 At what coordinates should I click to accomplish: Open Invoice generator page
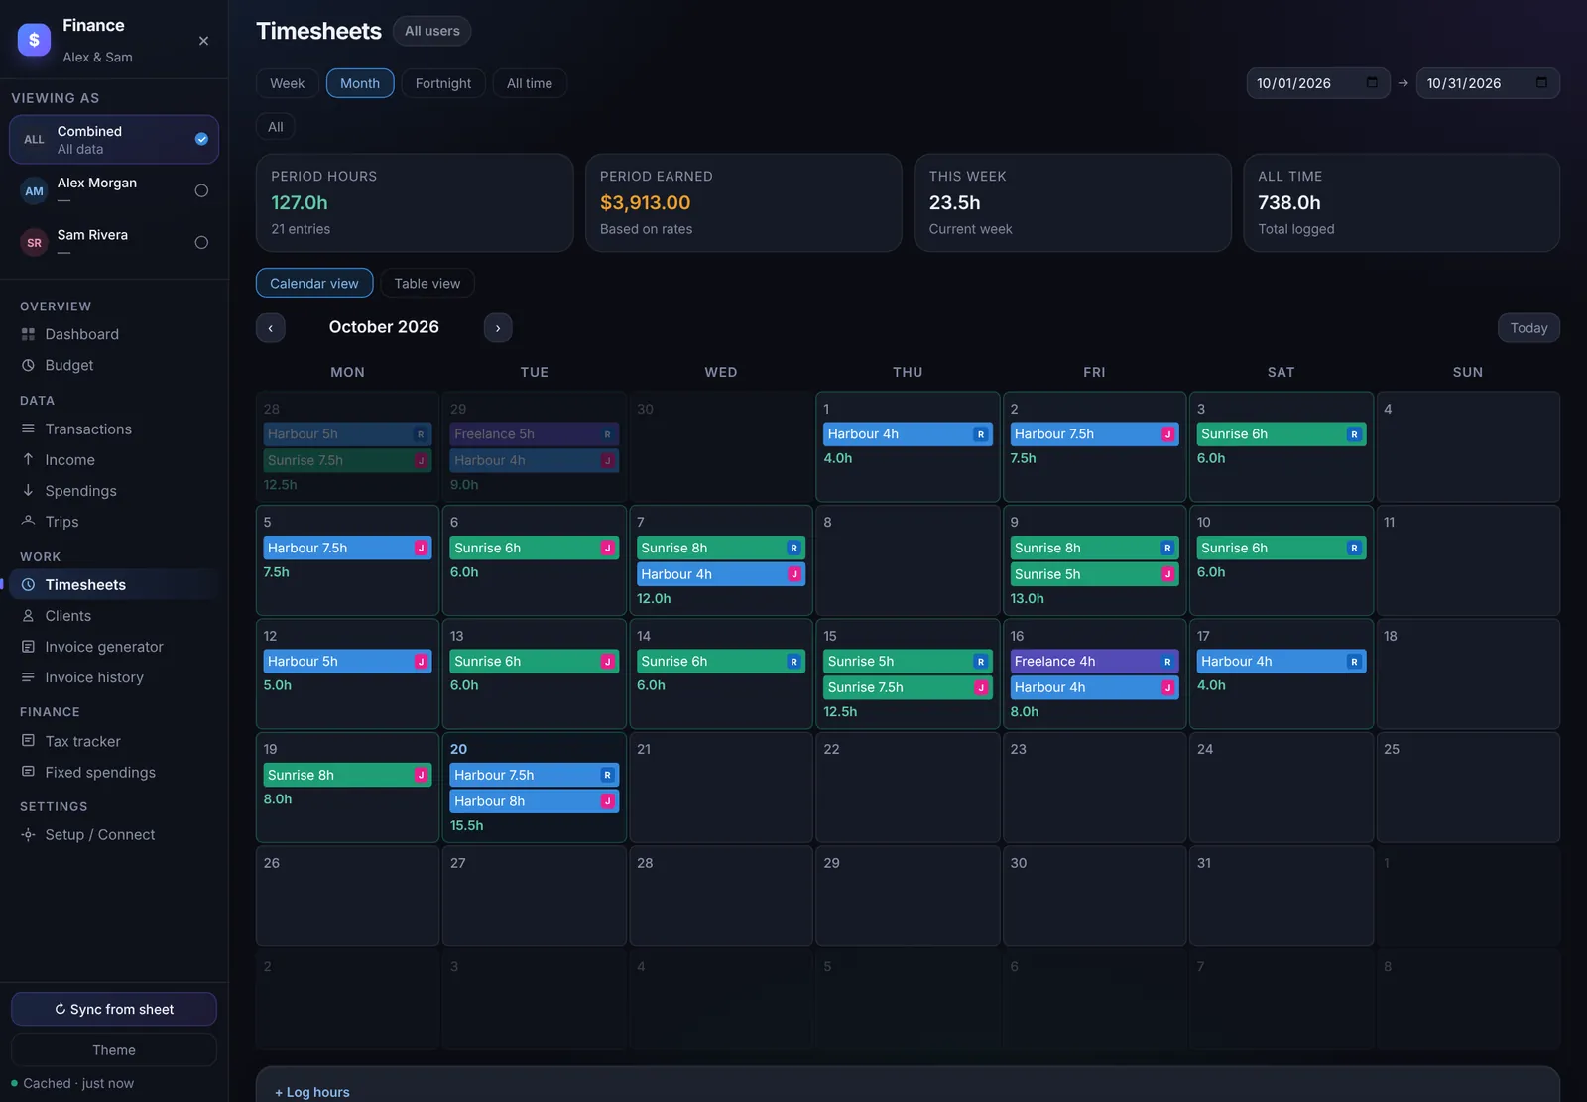114,646
